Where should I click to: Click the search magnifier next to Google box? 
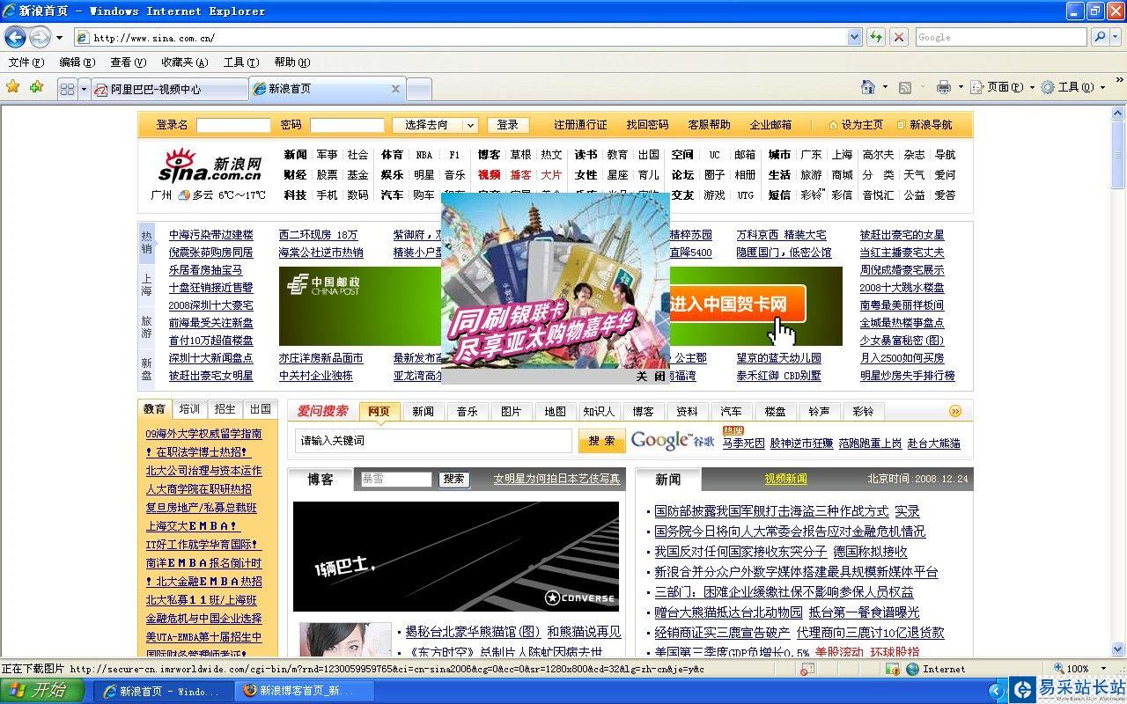click(1099, 37)
